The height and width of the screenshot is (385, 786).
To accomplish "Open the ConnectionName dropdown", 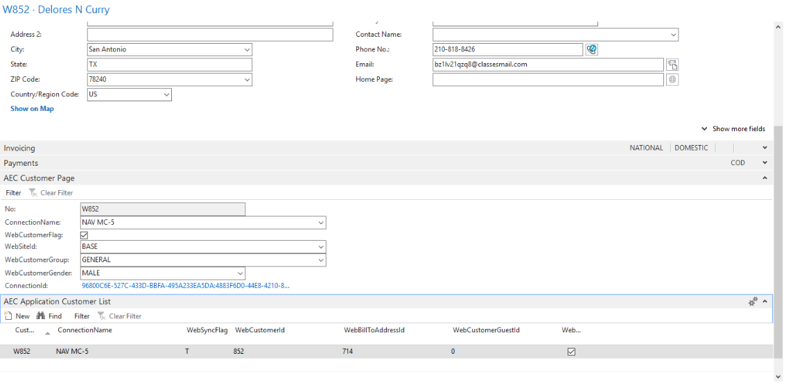I will (x=321, y=223).
